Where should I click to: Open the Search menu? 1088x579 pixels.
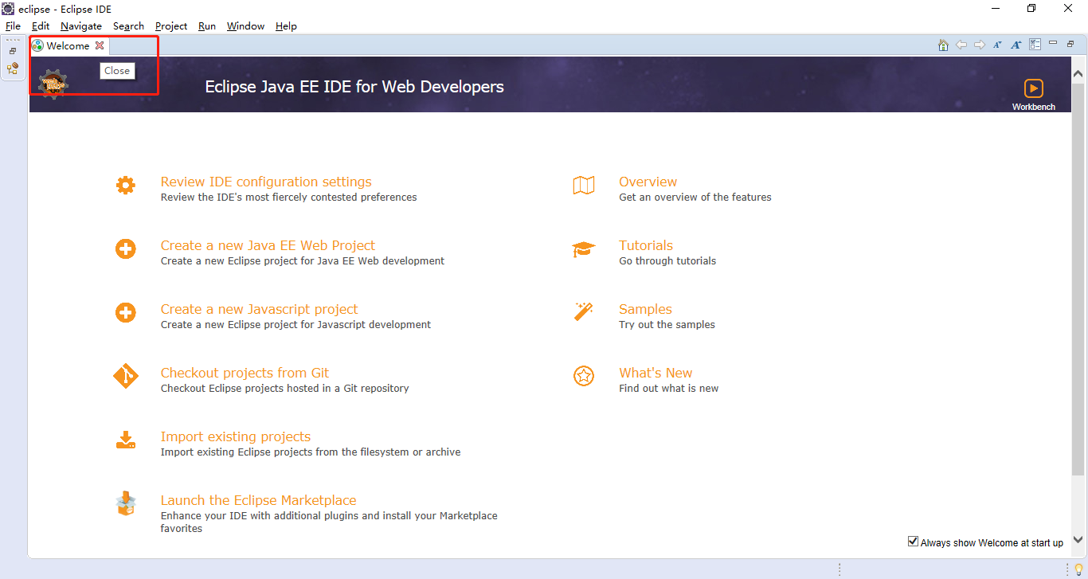(128, 26)
